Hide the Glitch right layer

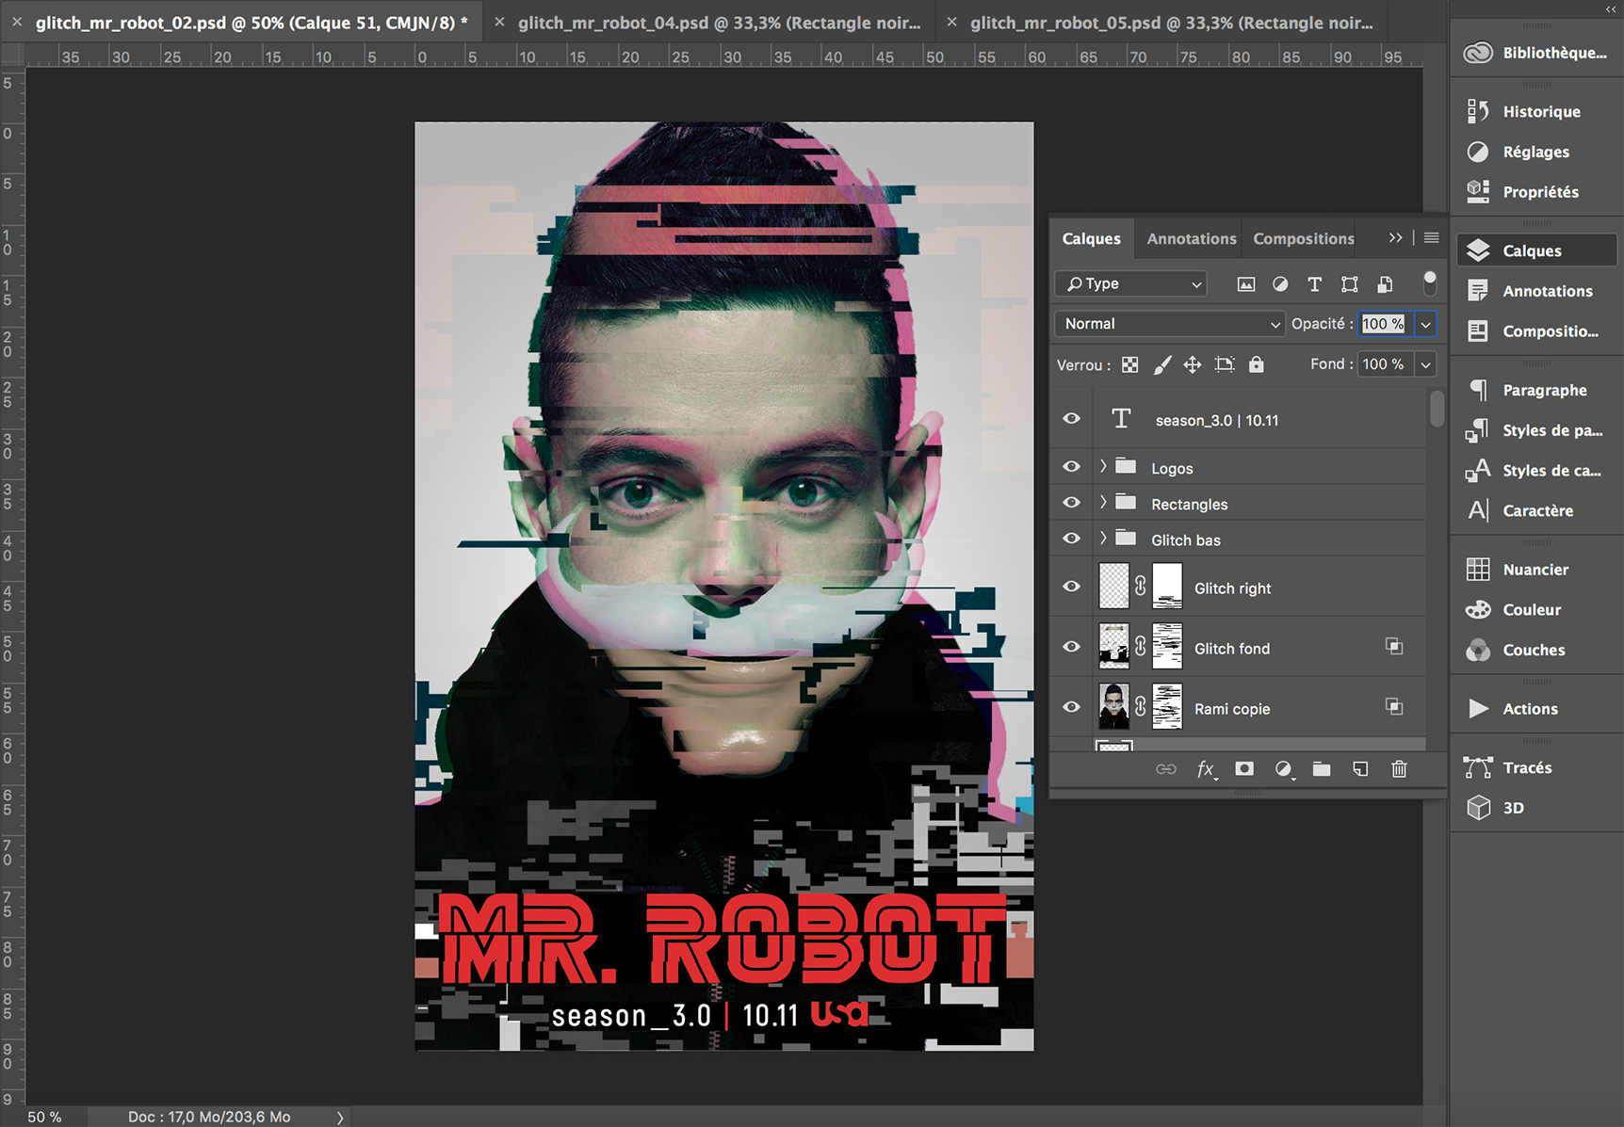[1071, 587]
